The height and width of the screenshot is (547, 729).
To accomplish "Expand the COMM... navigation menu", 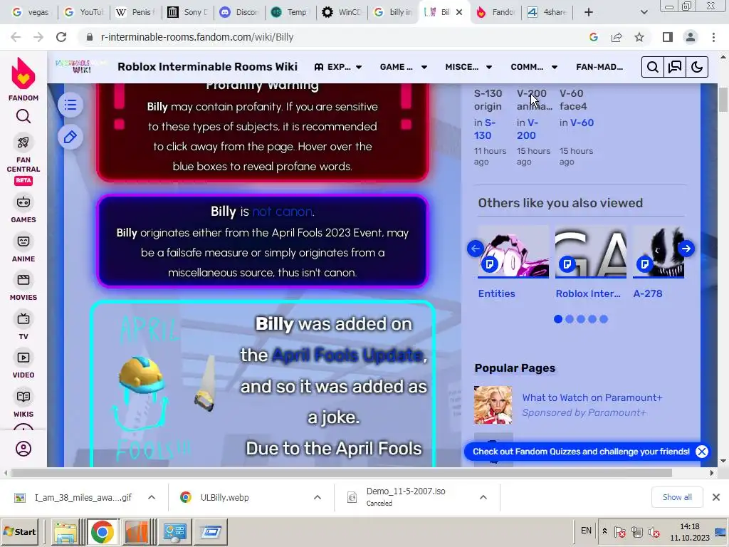I will point(534,67).
